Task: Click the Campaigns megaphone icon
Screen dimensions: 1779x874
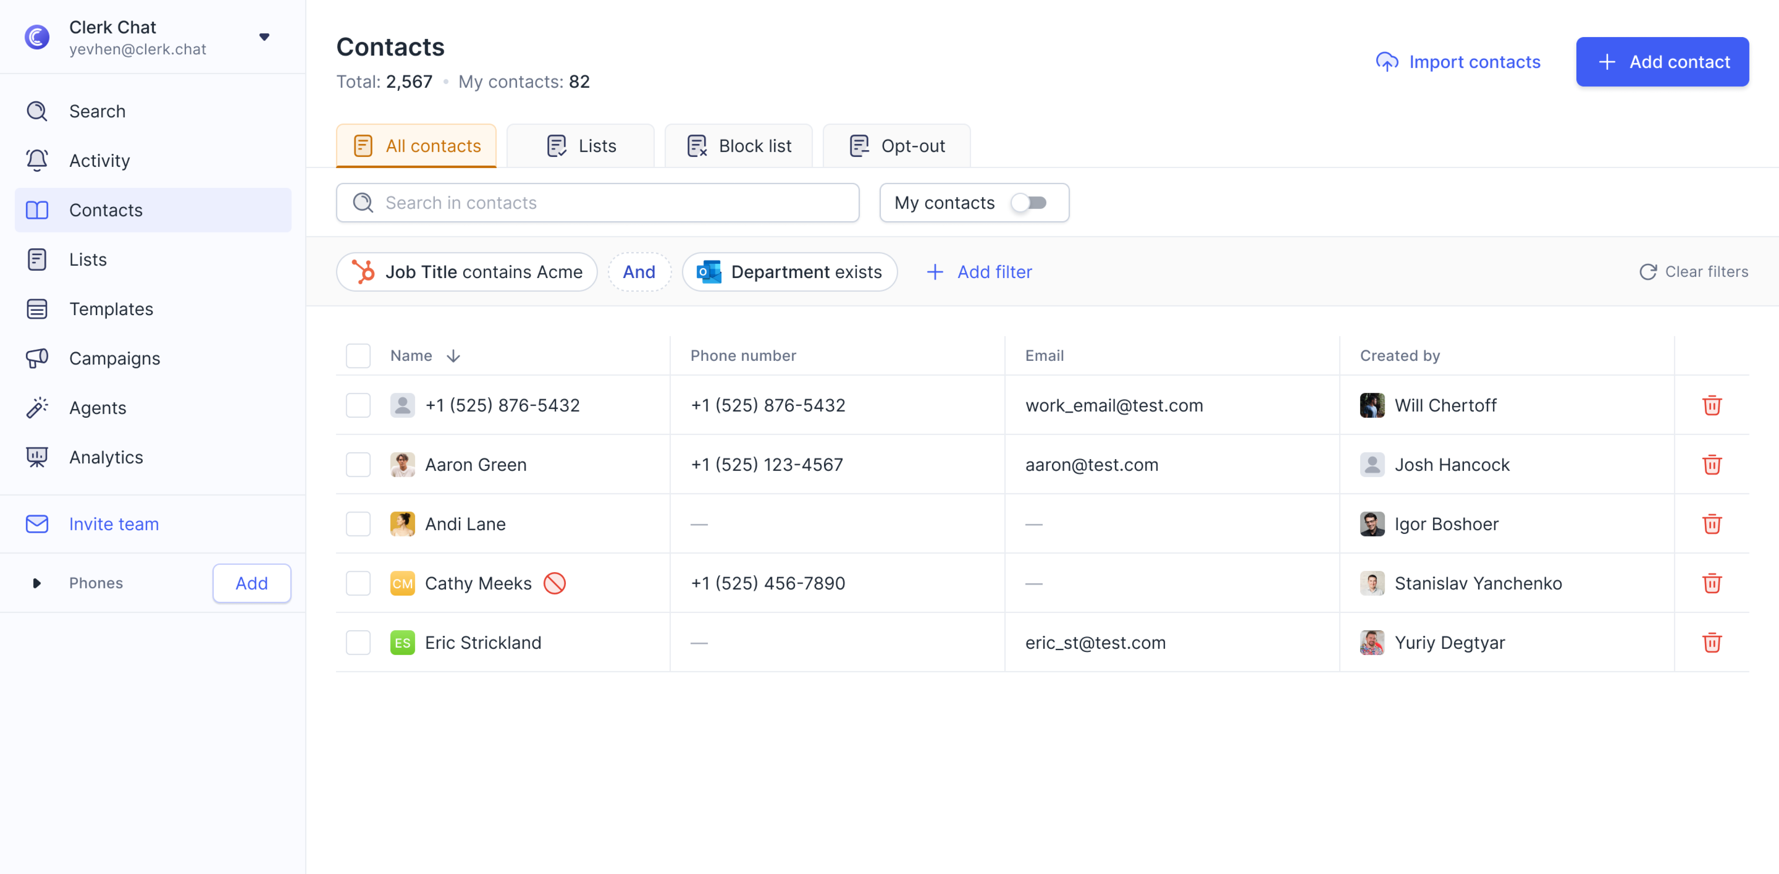Action: point(37,358)
